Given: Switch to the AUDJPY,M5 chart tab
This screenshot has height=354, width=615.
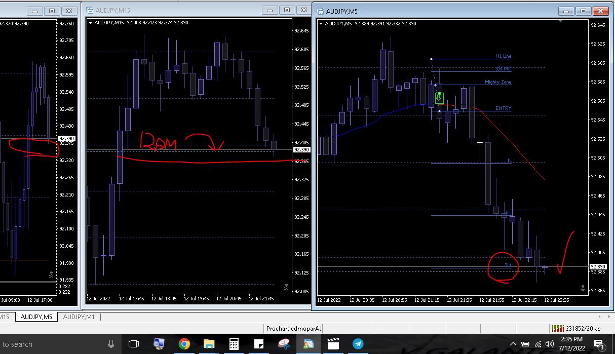Looking at the screenshot, I should tap(36, 317).
